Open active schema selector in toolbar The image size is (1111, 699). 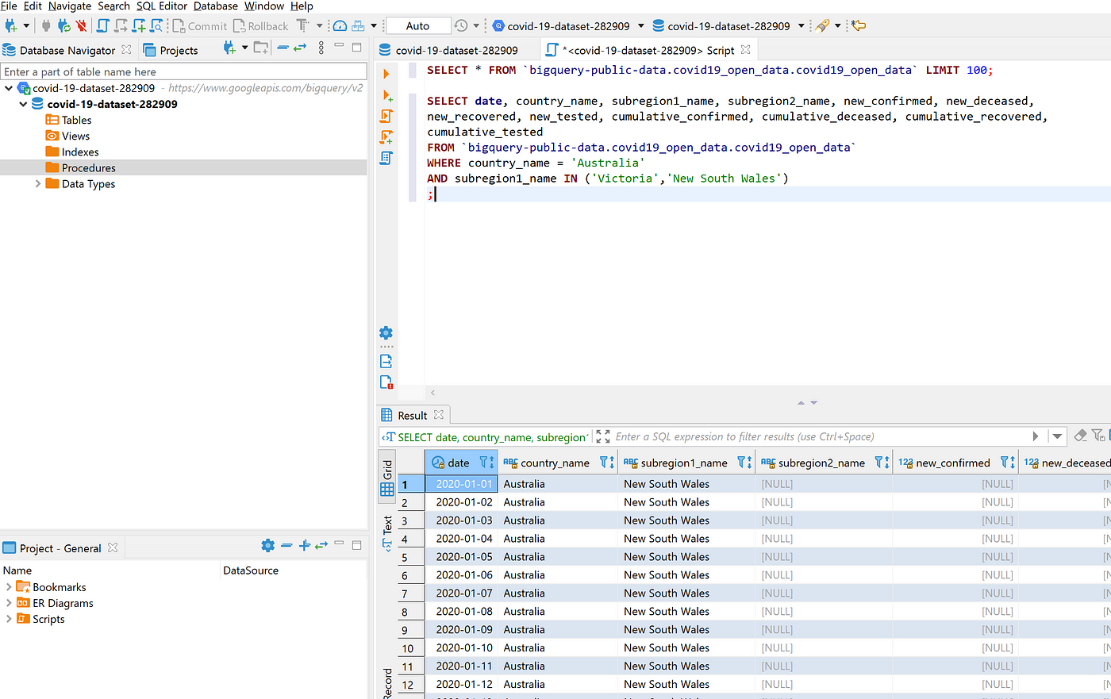[728, 26]
